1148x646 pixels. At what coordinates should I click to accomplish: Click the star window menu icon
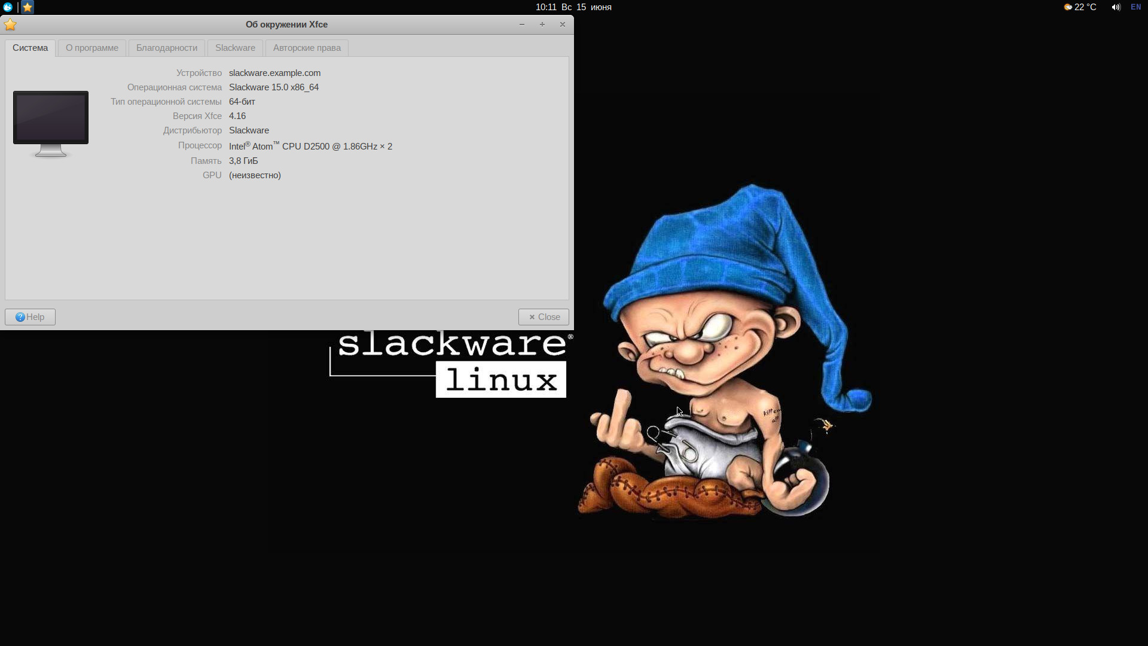(10, 25)
